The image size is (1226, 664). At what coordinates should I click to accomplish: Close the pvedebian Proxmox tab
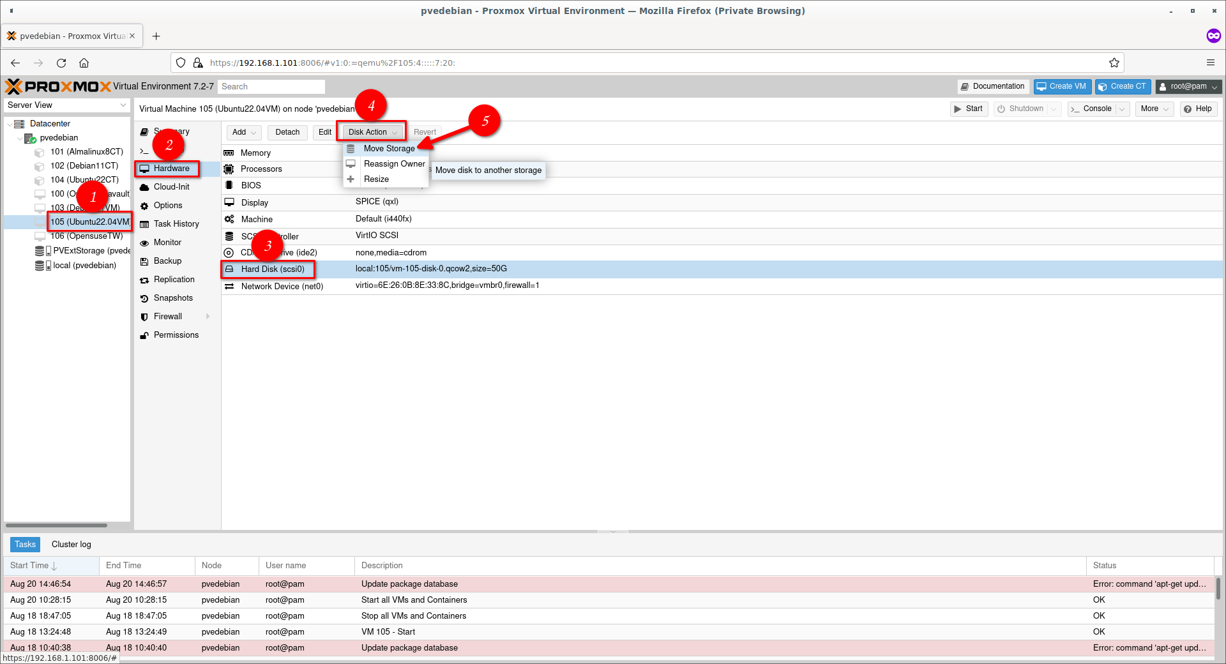point(132,36)
